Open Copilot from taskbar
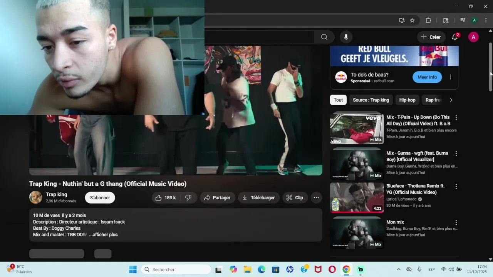 pyautogui.click(x=233, y=269)
